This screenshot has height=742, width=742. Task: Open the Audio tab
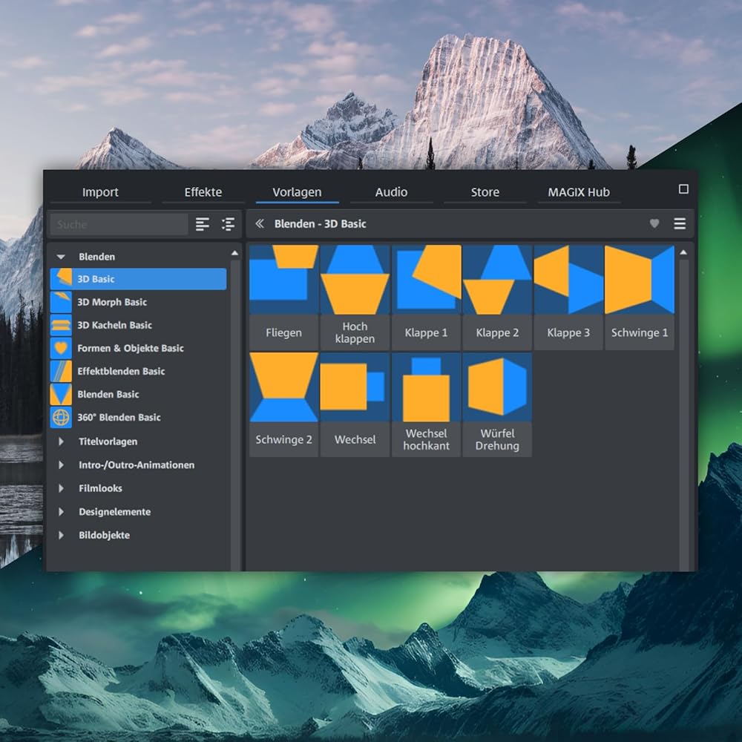(x=391, y=192)
